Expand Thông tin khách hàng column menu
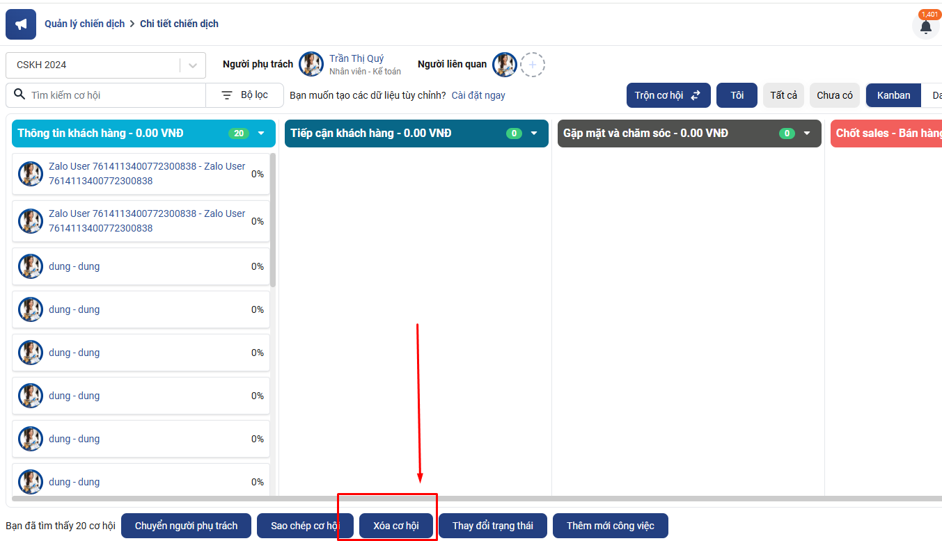Screen dimensions: 942x541 [x=262, y=134]
